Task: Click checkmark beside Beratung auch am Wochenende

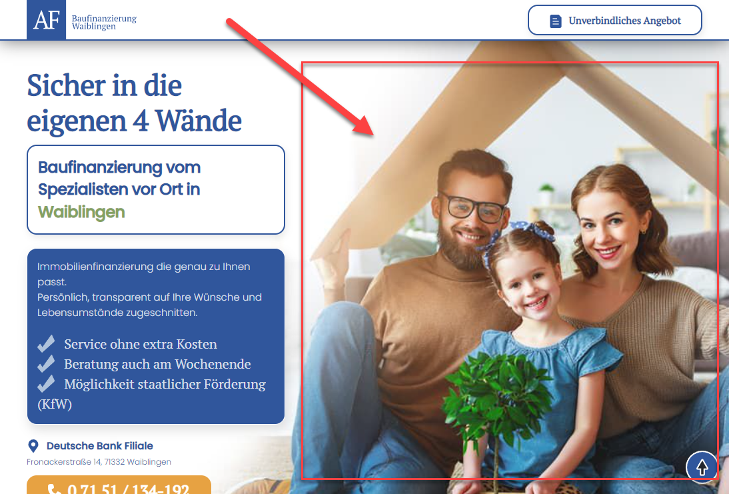Action: click(46, 364)
